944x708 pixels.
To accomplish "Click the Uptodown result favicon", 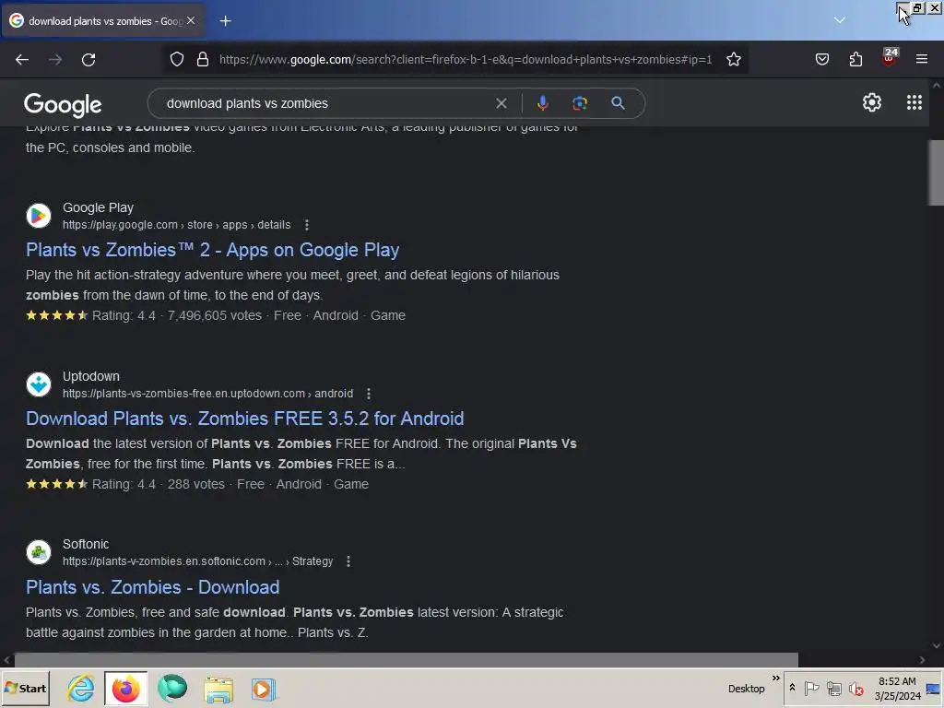I will tap(39, 384).
